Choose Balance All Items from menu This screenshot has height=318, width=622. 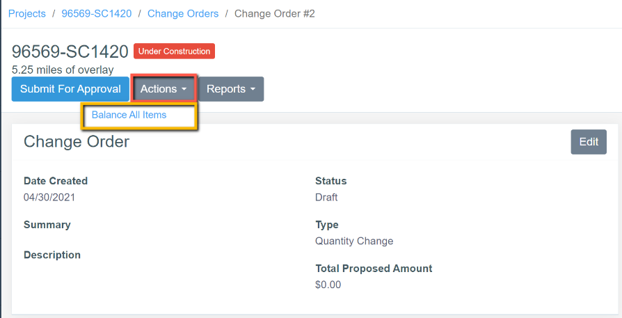[x=129, y=115]
